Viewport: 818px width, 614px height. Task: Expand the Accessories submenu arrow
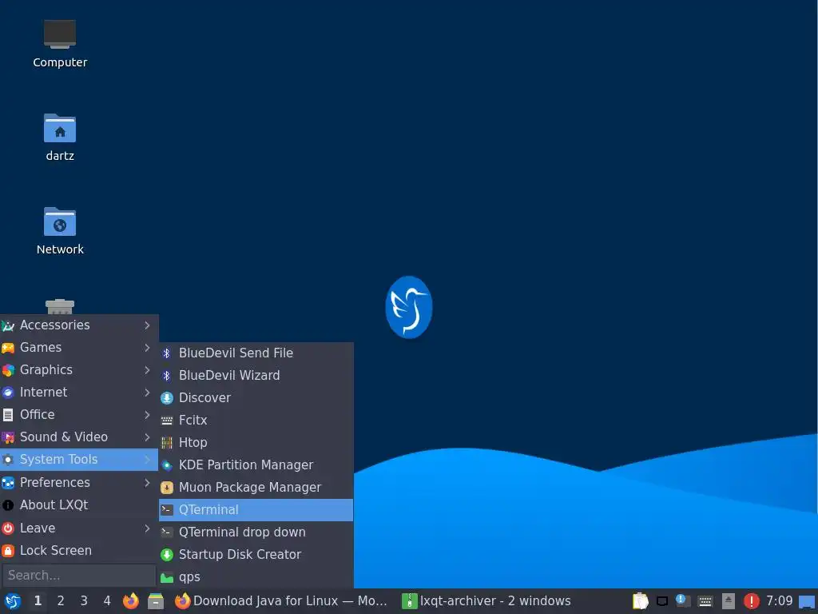[147, 325]
